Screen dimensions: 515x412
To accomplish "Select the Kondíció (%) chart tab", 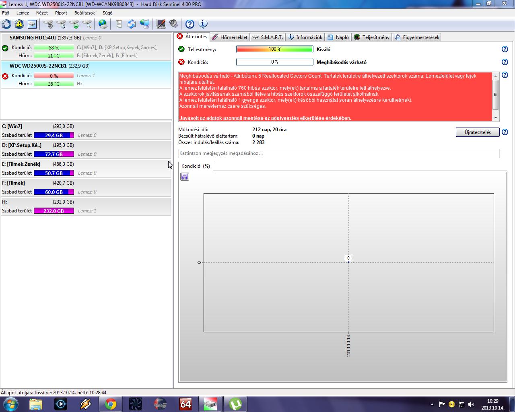I will point(196,166).
